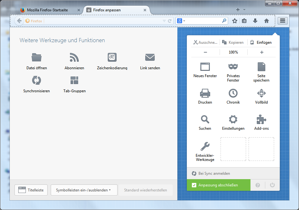Expand the Symbolleisten ein-/ausblenden dropdown
The width and height of the screenshot is (299, 210).
(x=84, y=190)
